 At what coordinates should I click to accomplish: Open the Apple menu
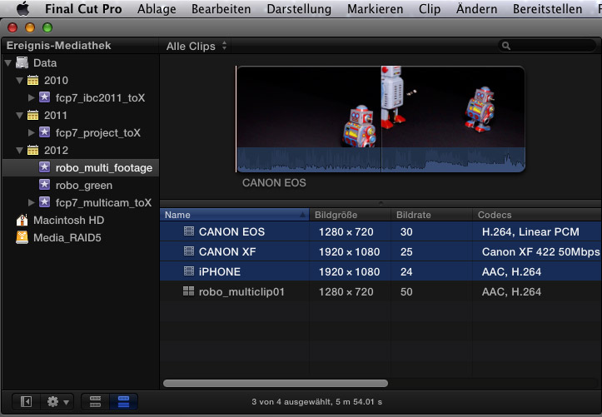(x=22, y=9)
